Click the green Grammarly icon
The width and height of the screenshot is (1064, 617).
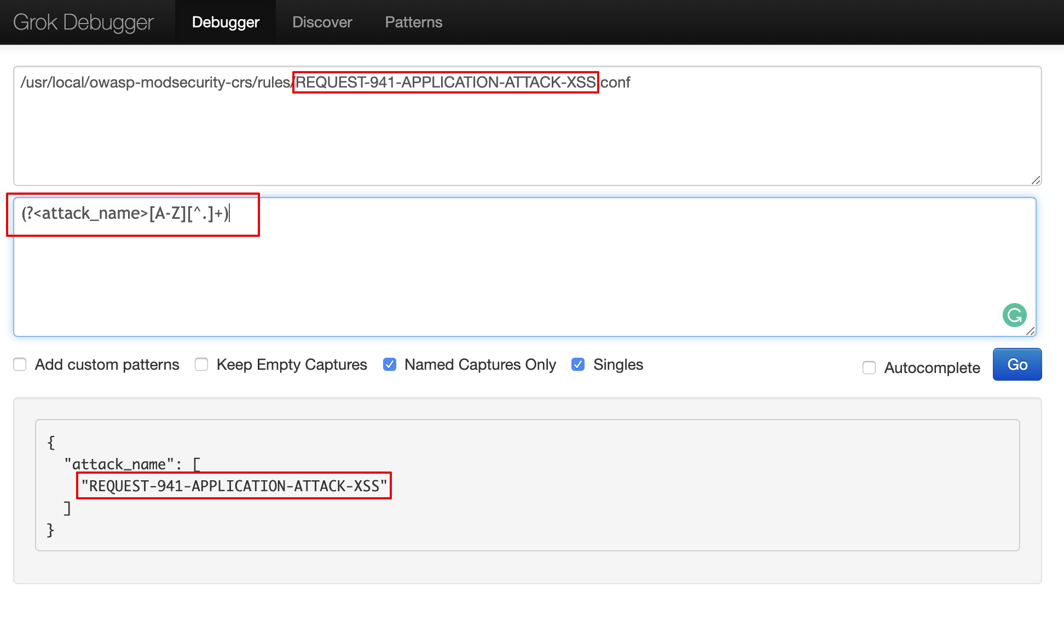click(x=1014, y=315)
